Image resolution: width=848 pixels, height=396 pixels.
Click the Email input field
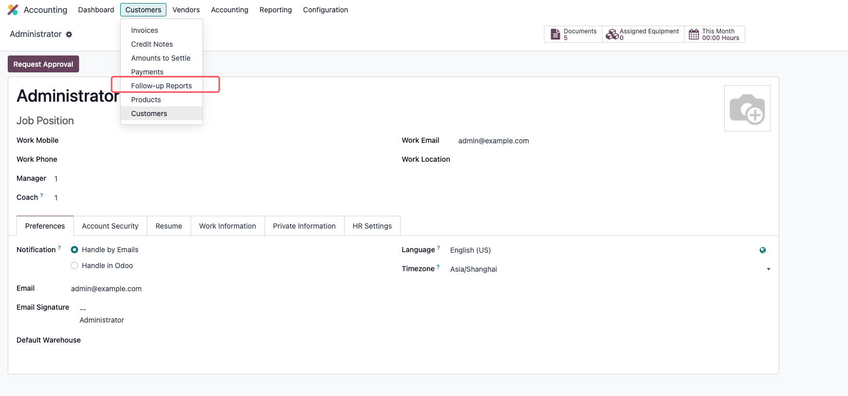tap(231, 289)
